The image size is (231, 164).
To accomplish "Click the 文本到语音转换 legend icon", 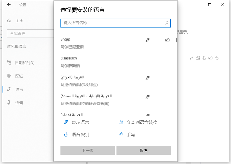I will pyautogui.click(x=121, y=122).
